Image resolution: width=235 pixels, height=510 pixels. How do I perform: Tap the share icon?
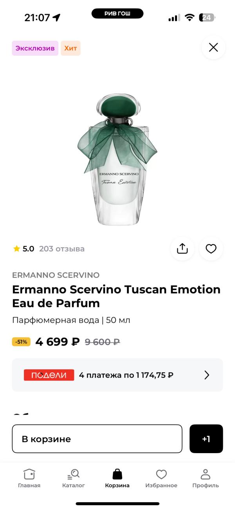(182, 249)
